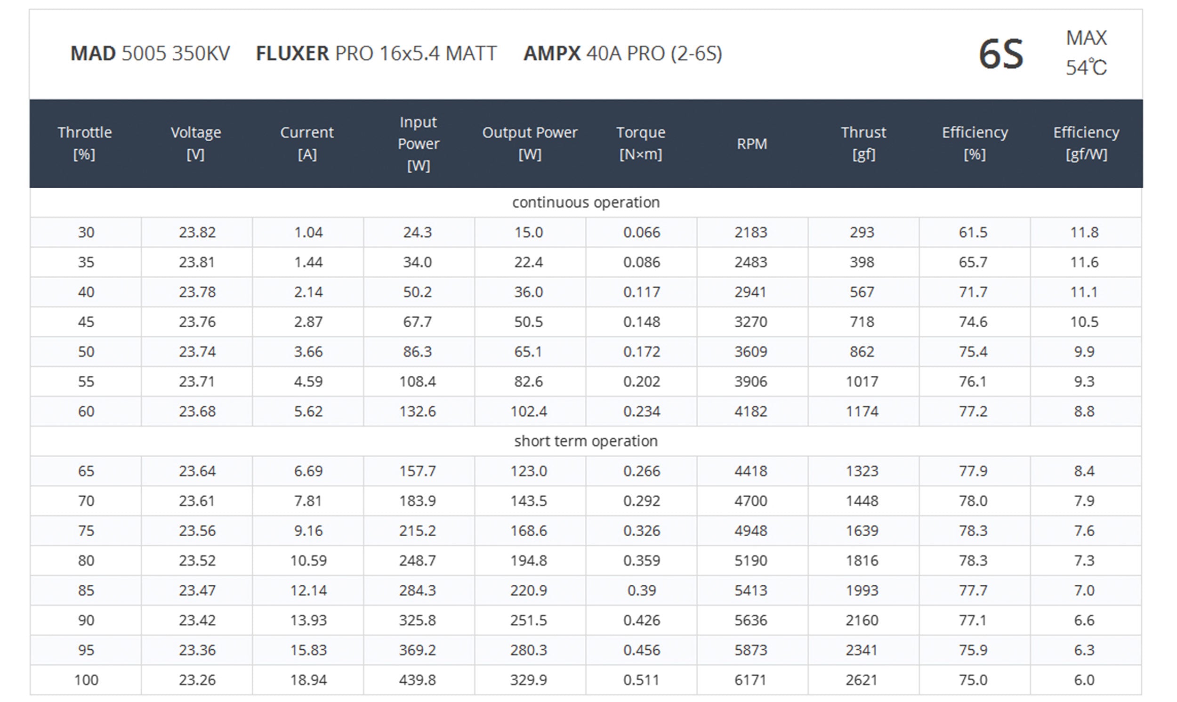The width and height of the screenshot is (1177, 702).
Task: Select the 0.39 torque value cell
Action: pyautogui.click(x=641, y=591)
